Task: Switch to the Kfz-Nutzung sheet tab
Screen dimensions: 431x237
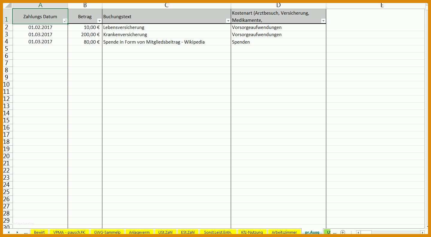Action: point(252,232)
